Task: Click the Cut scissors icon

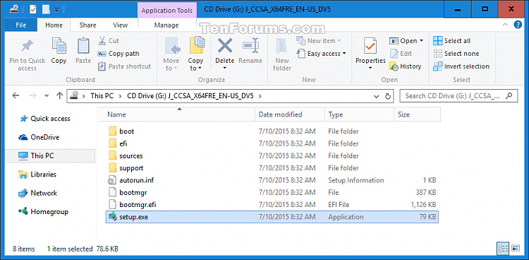Action: [x=102, y=41]
